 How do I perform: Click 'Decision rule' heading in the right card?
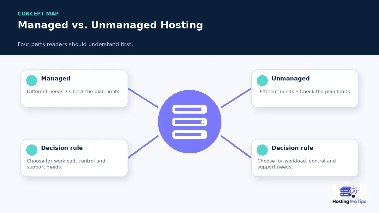click(x=292, y=148)
